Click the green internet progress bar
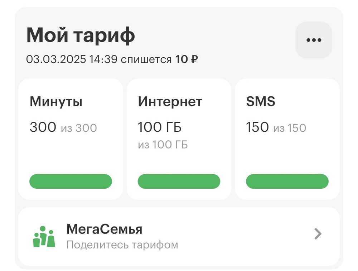This screenshot has width=358, height=271. (179, 181)
